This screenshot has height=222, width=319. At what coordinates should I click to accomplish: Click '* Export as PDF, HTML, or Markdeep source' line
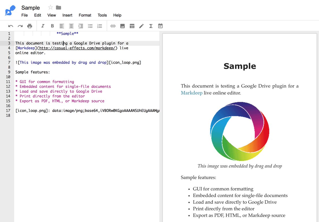[60, 101]
